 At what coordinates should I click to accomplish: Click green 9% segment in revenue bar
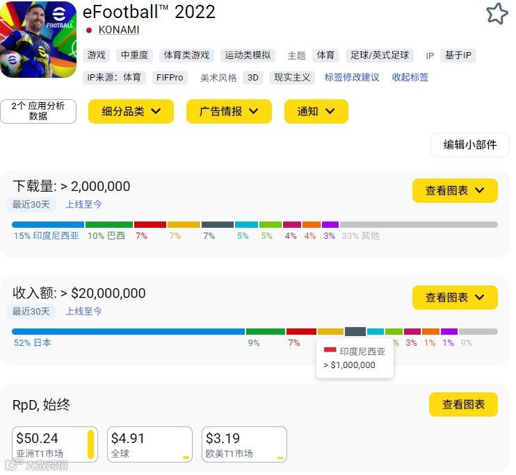click(x=265, y=332)
